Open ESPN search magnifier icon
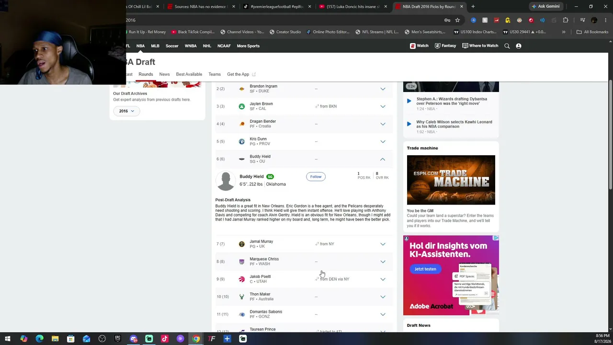The width and height of the screenshot is (613, 345). click(507, 46)
